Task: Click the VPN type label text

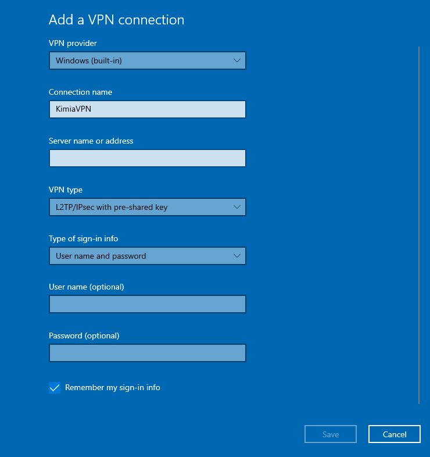Action: coord(66,190)
